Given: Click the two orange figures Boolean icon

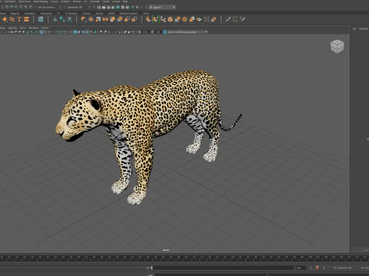Looking at the screenshot, I should point(105,19).
